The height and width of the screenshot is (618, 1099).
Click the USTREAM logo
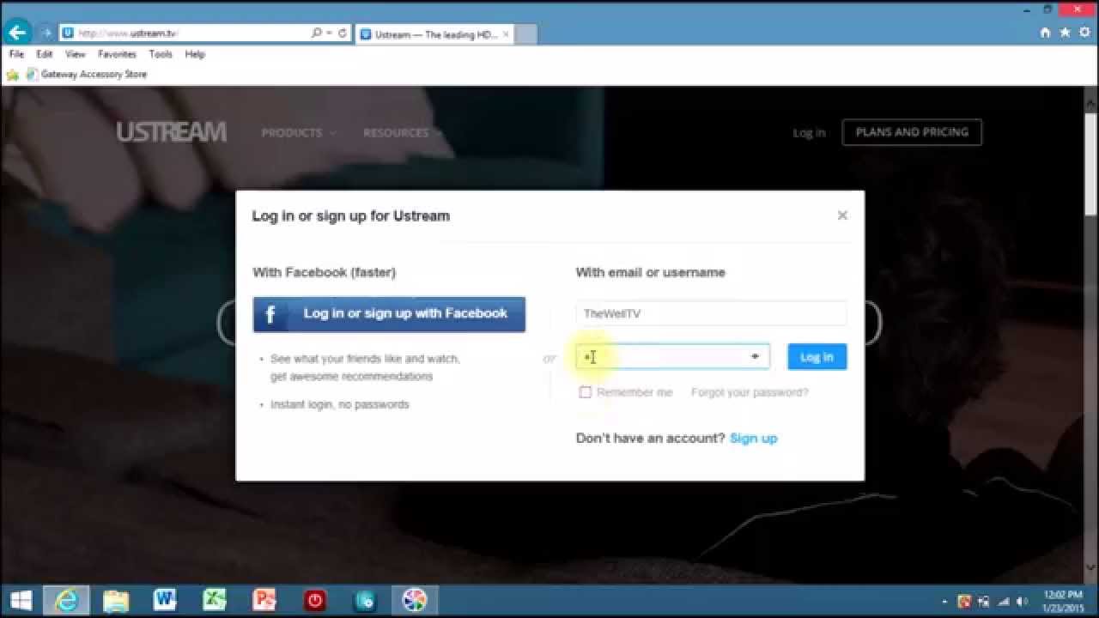click(x=172, y=132)
